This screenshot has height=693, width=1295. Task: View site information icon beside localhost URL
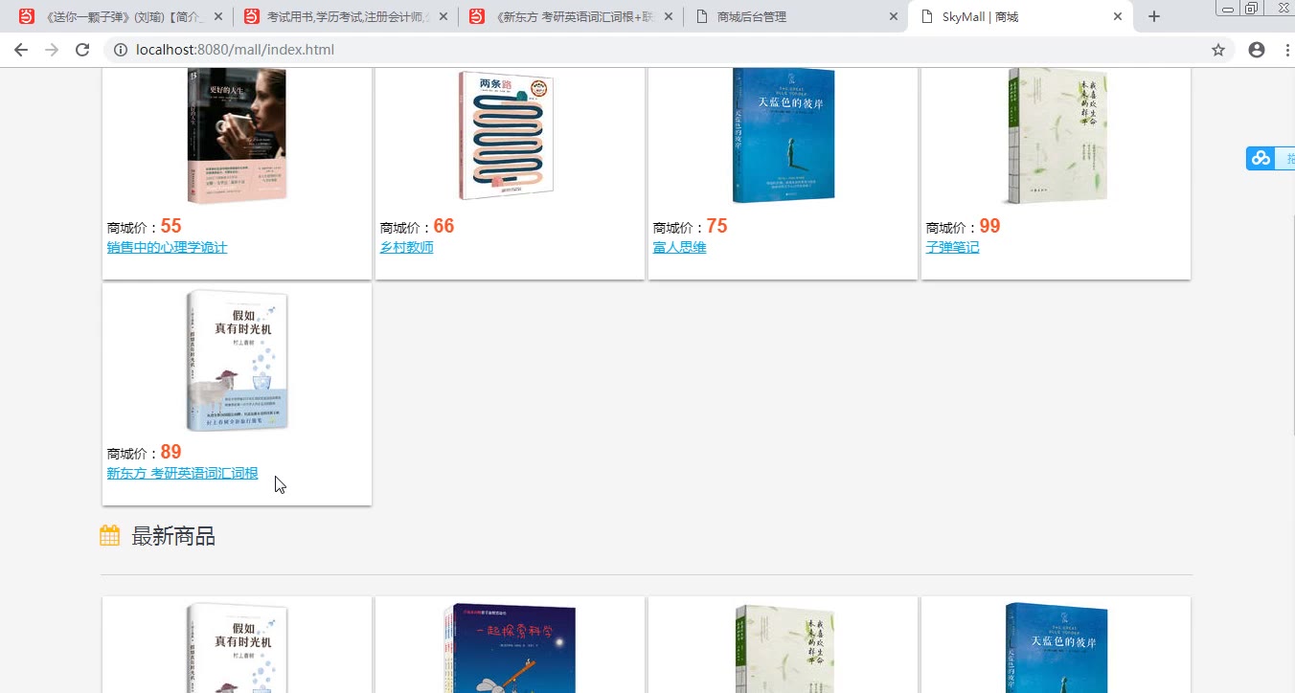coord(121,50)
